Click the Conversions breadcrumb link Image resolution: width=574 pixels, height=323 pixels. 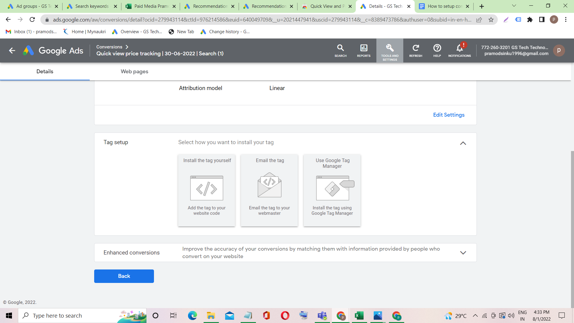pyautogui.click(x=109, y=47)
